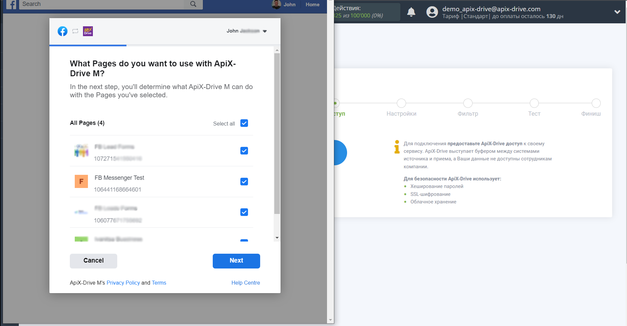Click the Next button

tap(236, 261)
